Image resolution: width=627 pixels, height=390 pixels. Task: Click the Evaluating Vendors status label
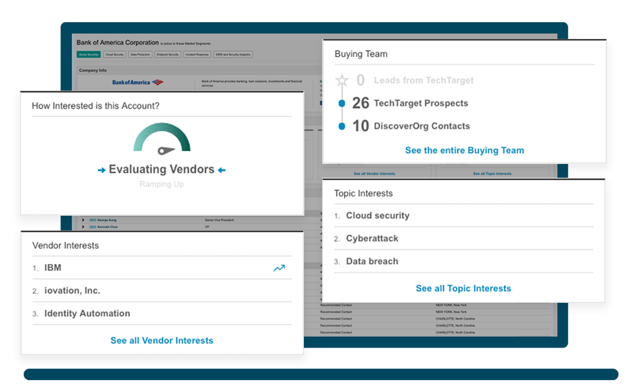(162, 169)
